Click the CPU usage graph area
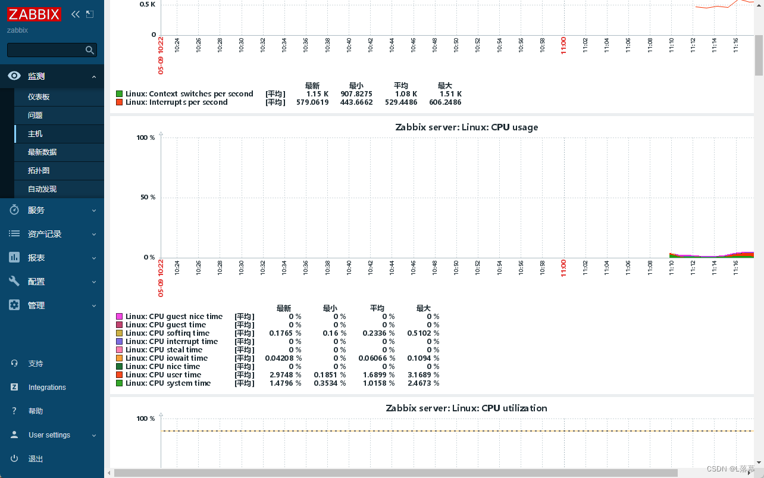Screen dimensions: 764x478 click(457, 198)
